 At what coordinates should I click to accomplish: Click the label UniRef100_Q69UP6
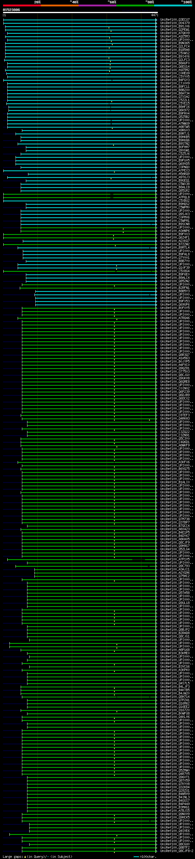coord(175,304)
